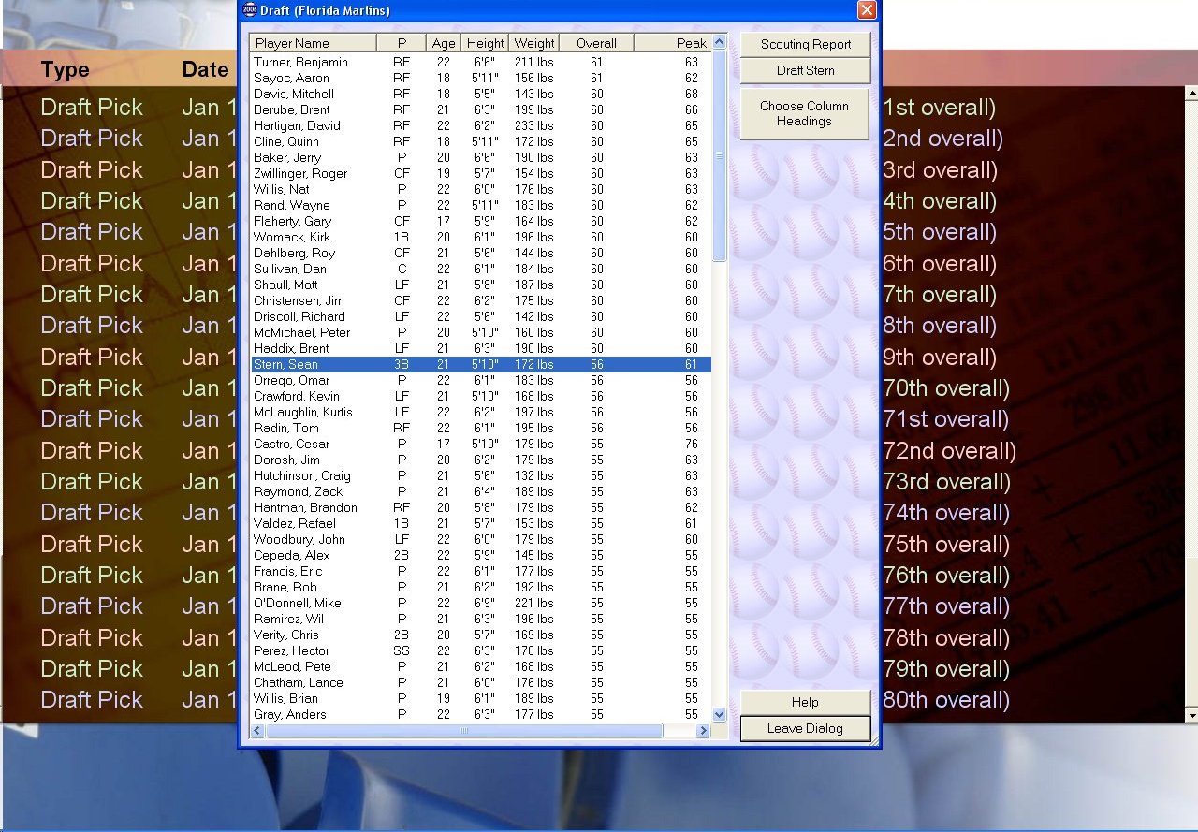Screen dimensions: 1198x832
Task: Select player Turner, Benjamin row
Action: pyautogui.click(x=300, y=62)
